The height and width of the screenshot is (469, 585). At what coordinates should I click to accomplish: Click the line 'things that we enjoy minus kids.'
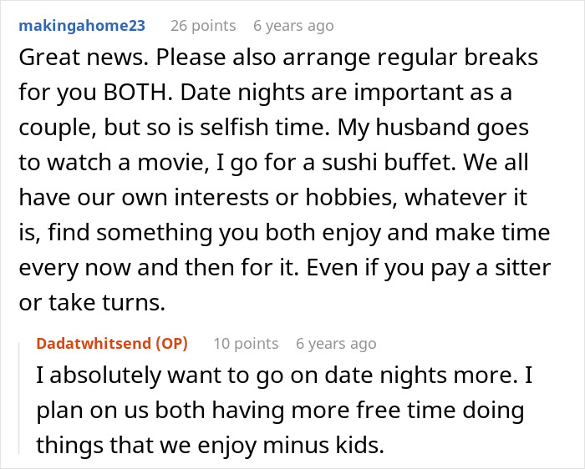click(210, 445)
